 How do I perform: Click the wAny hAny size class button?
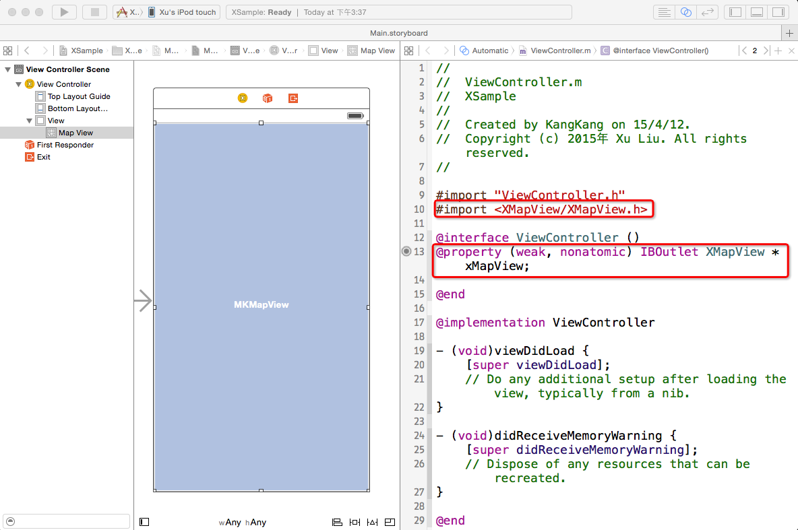click(x=243, y=523)
